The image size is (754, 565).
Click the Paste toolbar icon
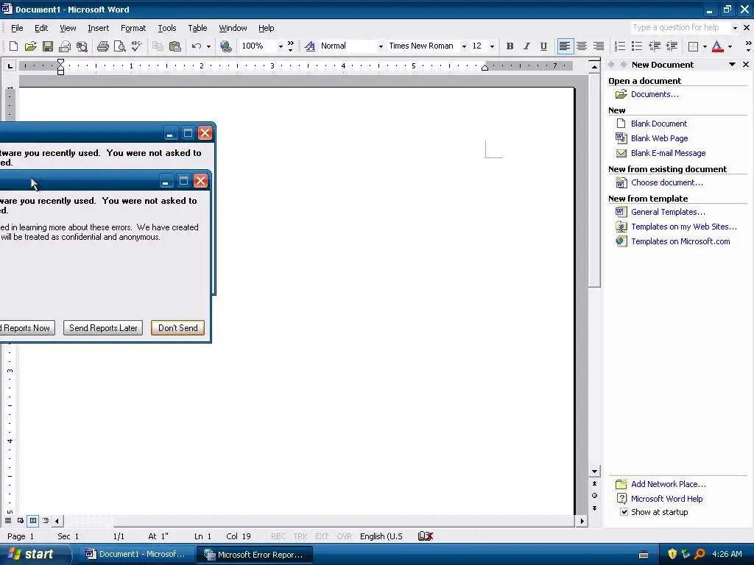175,46
